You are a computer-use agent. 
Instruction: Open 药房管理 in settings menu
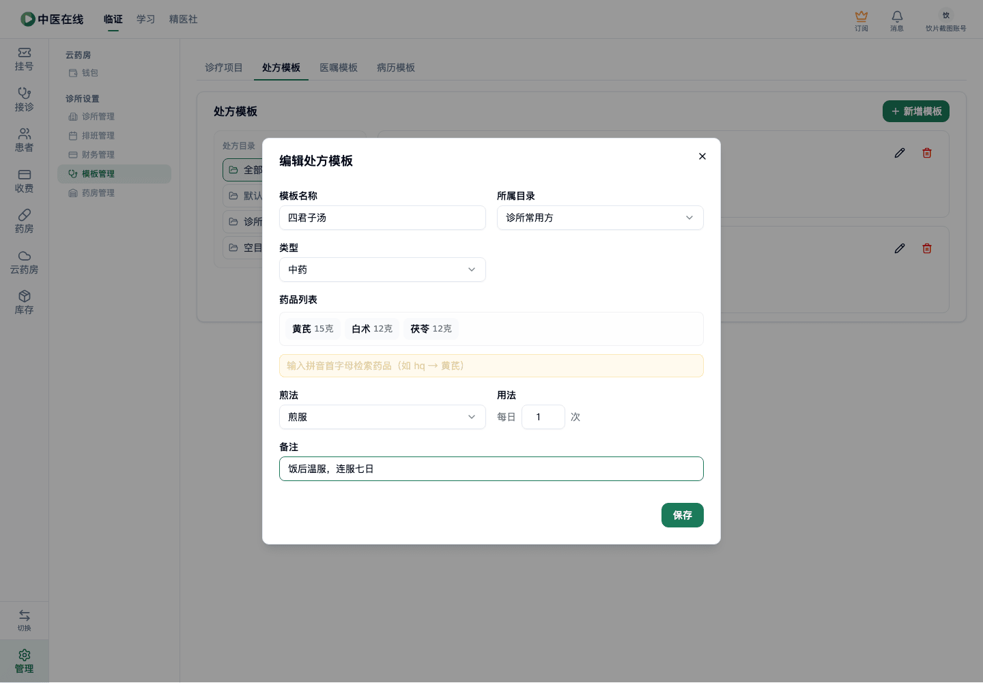[x=115, y=193]
